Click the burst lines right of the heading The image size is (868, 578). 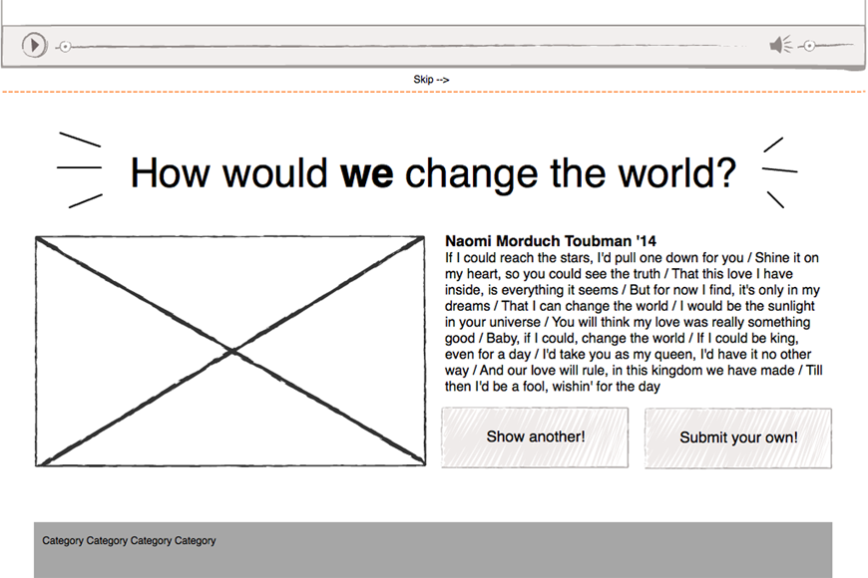click(779, 171)
